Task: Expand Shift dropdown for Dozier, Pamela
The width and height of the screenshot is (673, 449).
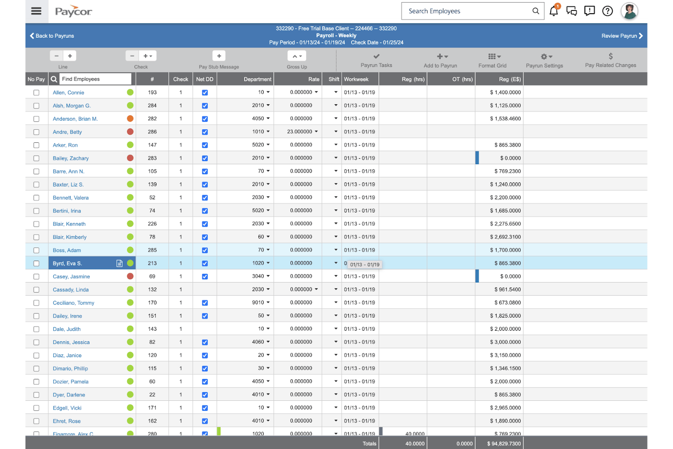Action: click(336, 381)
